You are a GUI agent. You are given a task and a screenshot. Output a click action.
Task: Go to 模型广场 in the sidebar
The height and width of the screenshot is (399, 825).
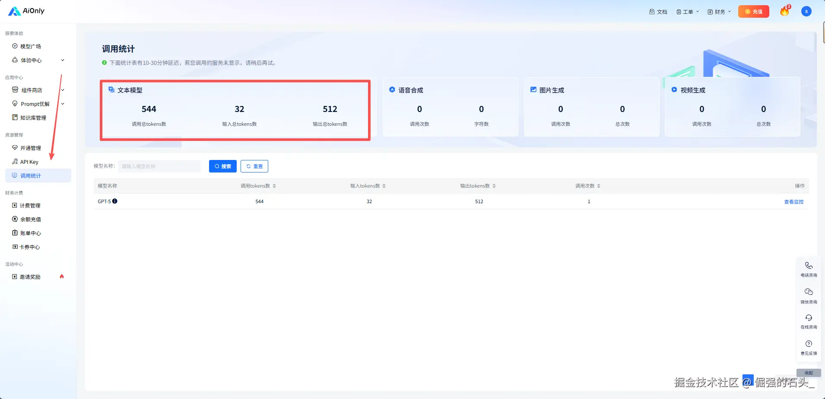31,46
